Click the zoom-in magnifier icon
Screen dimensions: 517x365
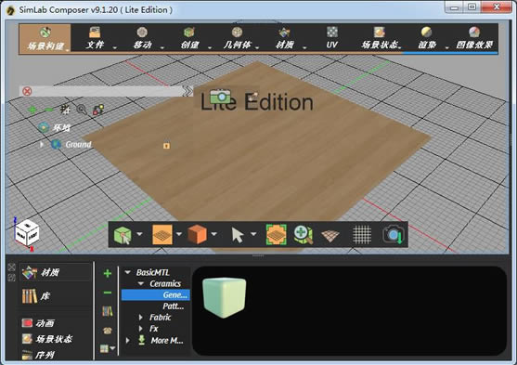point(303,235)
